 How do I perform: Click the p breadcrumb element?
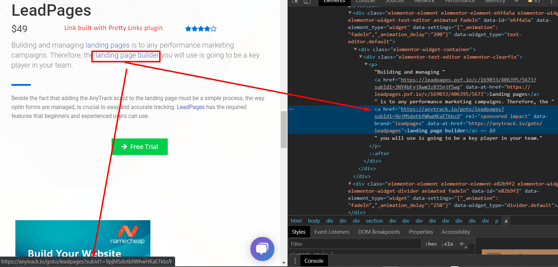(x=497, y=221)
